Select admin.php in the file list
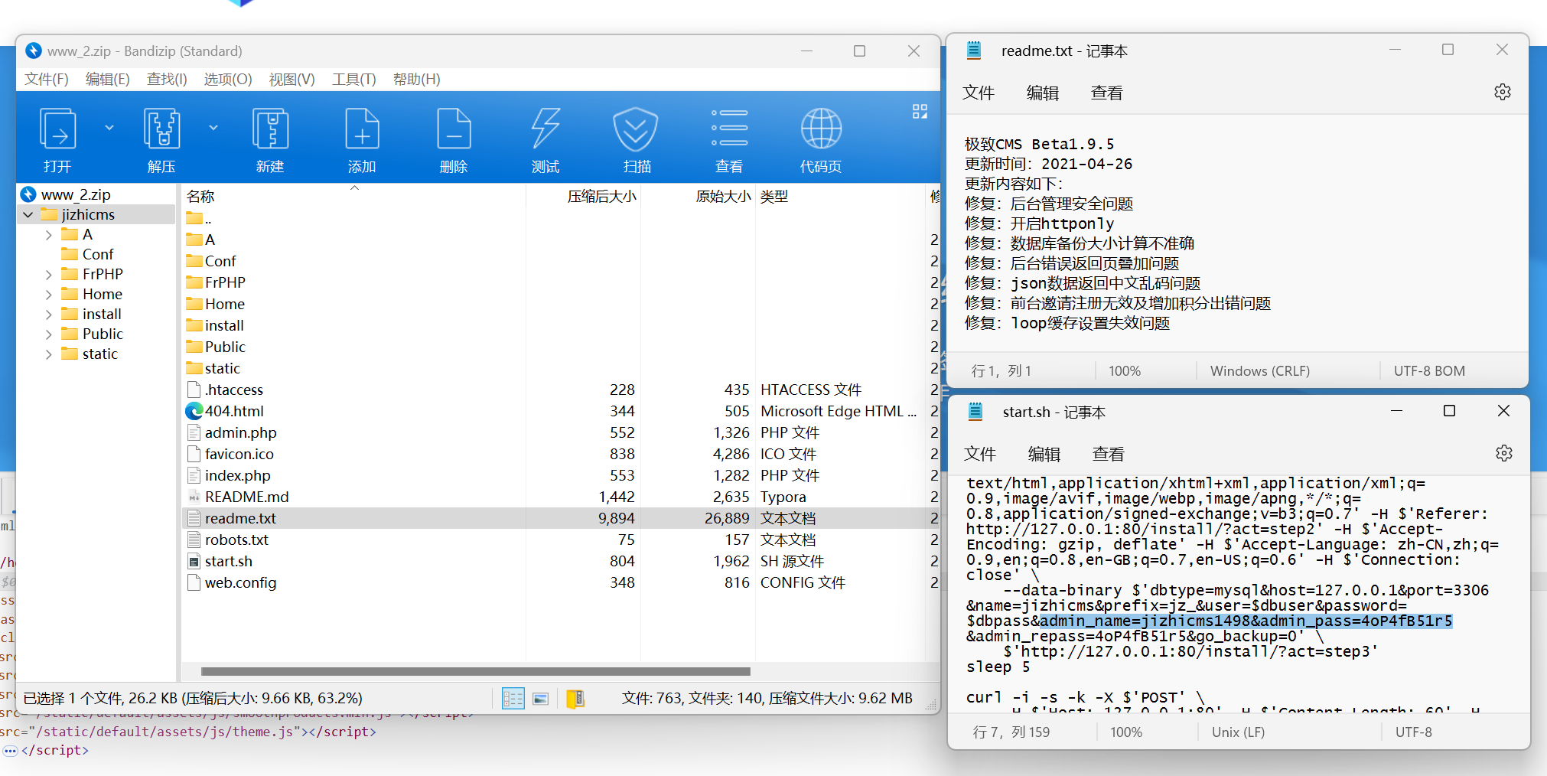The height and width of the screenshot is (776, 1547). point(240,433)
